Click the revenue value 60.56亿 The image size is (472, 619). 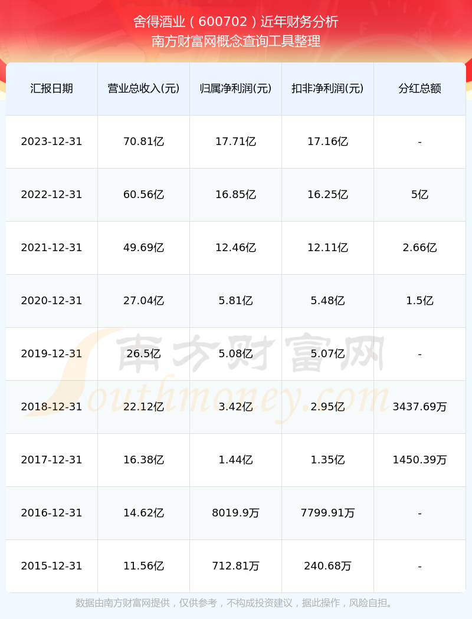[143, 195]
